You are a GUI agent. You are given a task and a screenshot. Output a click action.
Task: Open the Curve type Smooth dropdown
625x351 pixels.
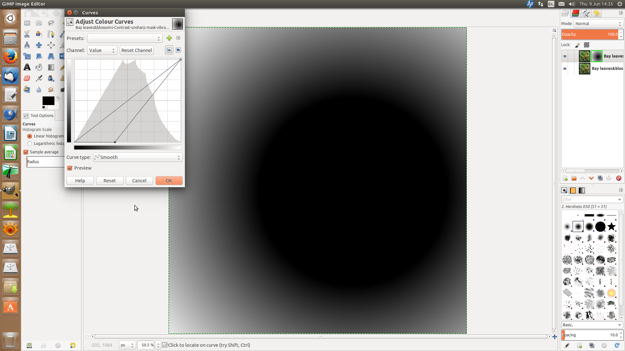(x=138, y=157)
